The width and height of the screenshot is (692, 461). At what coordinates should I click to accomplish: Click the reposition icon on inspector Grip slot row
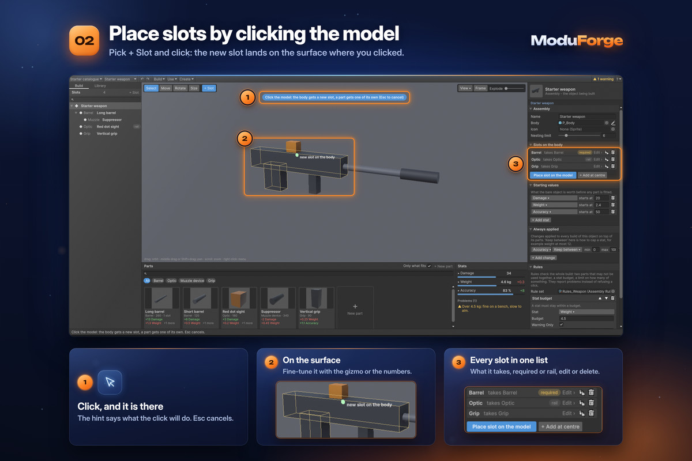[607, 166]
